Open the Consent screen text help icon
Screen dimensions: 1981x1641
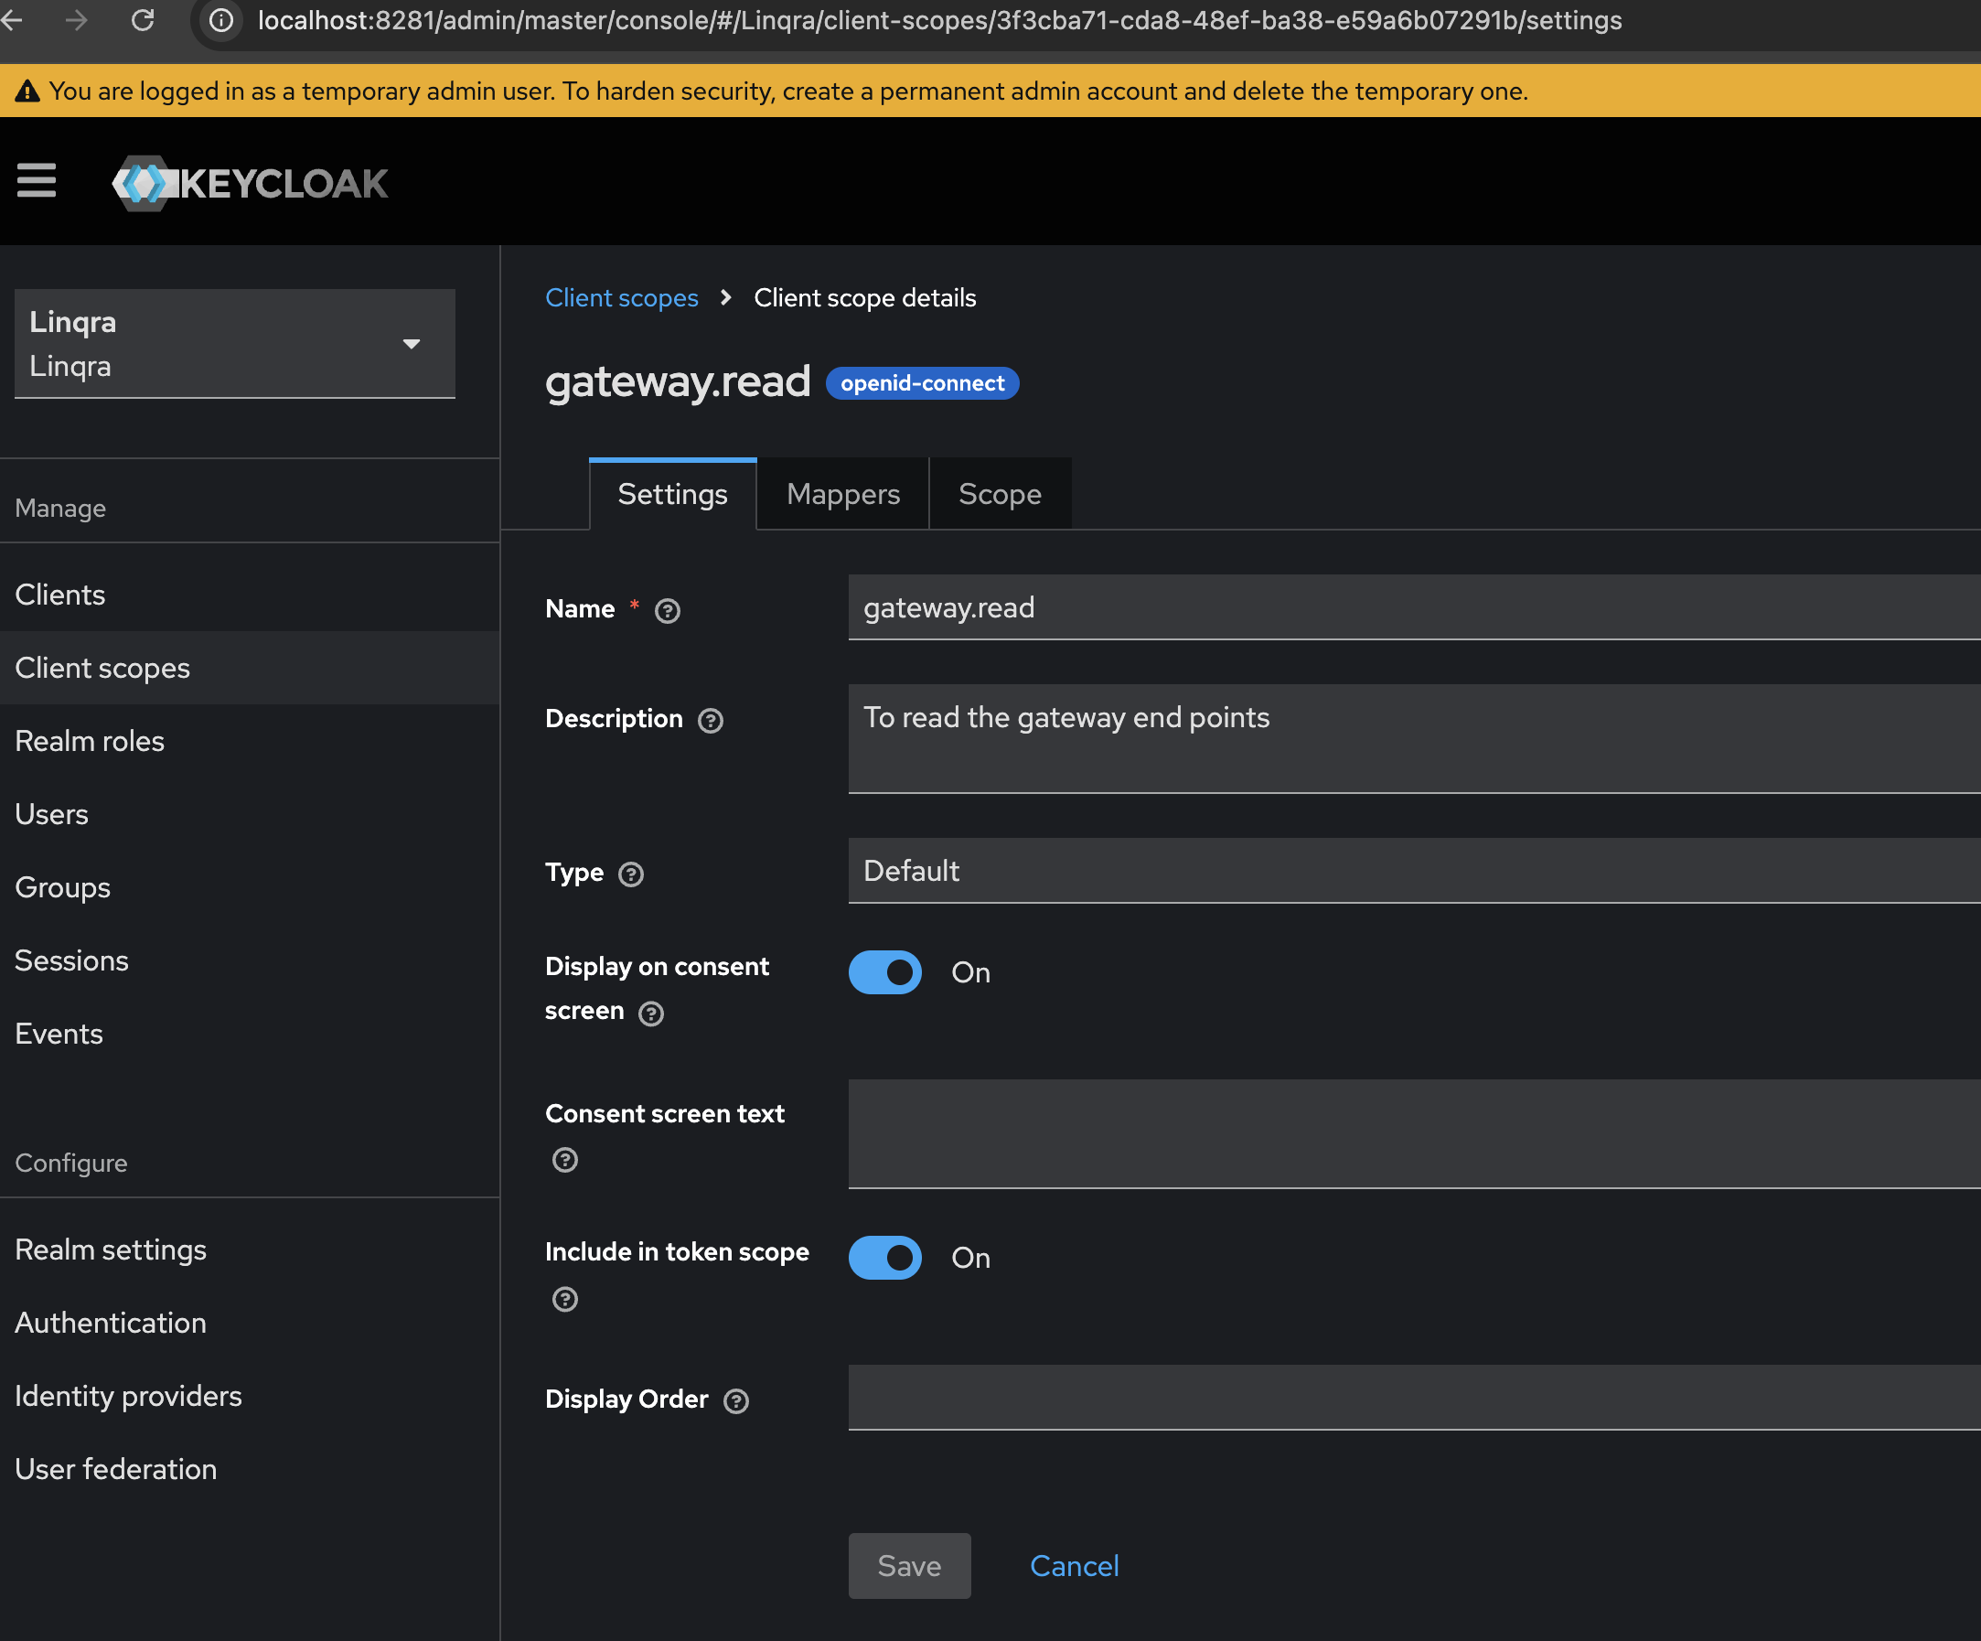click(x=564, y=1160)
